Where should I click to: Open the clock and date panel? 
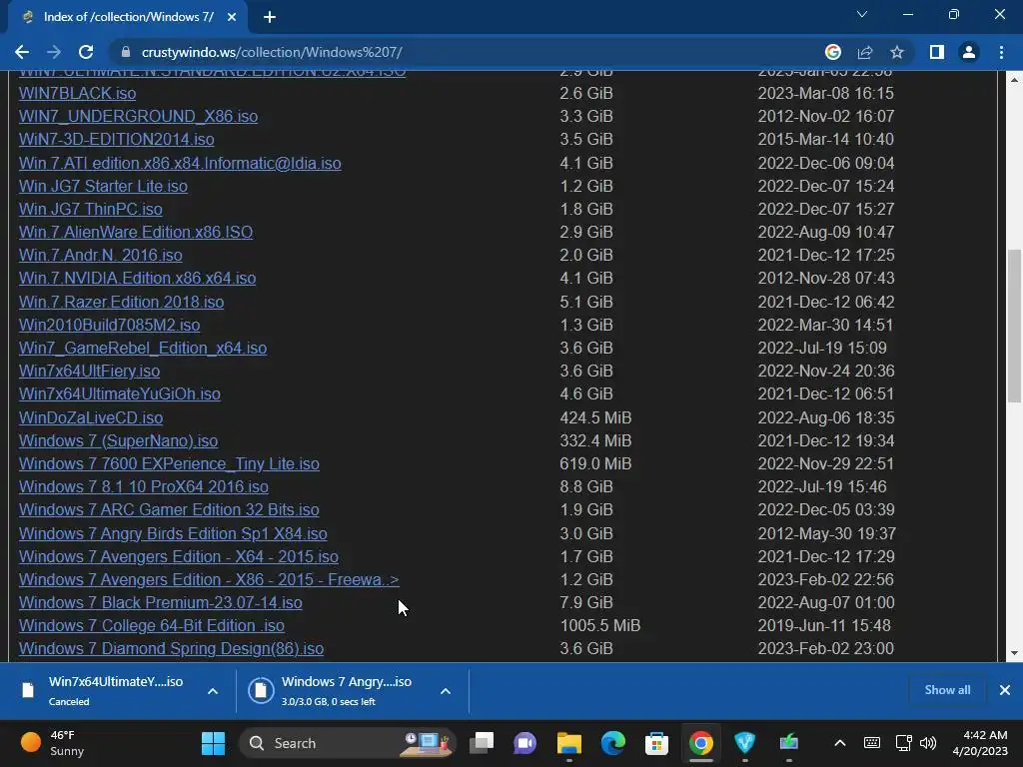979,743
